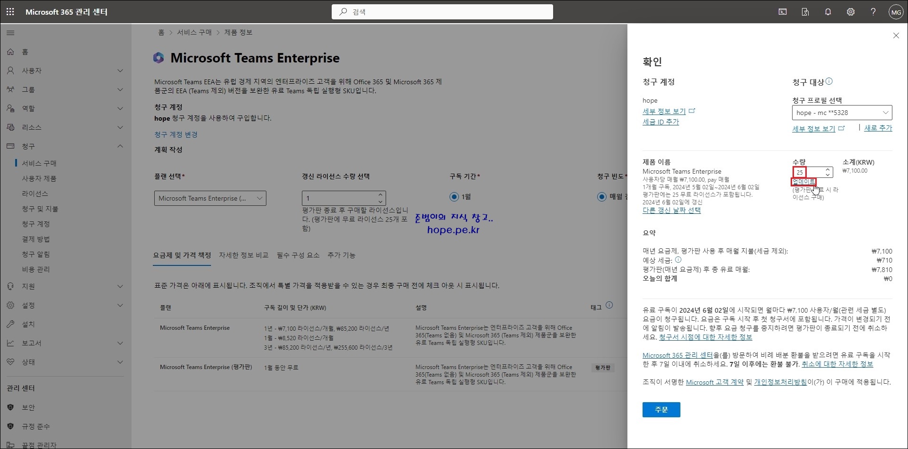Increase quantity with 수량 up arrow
Screen dimensions: 908x449
point(828,169)
